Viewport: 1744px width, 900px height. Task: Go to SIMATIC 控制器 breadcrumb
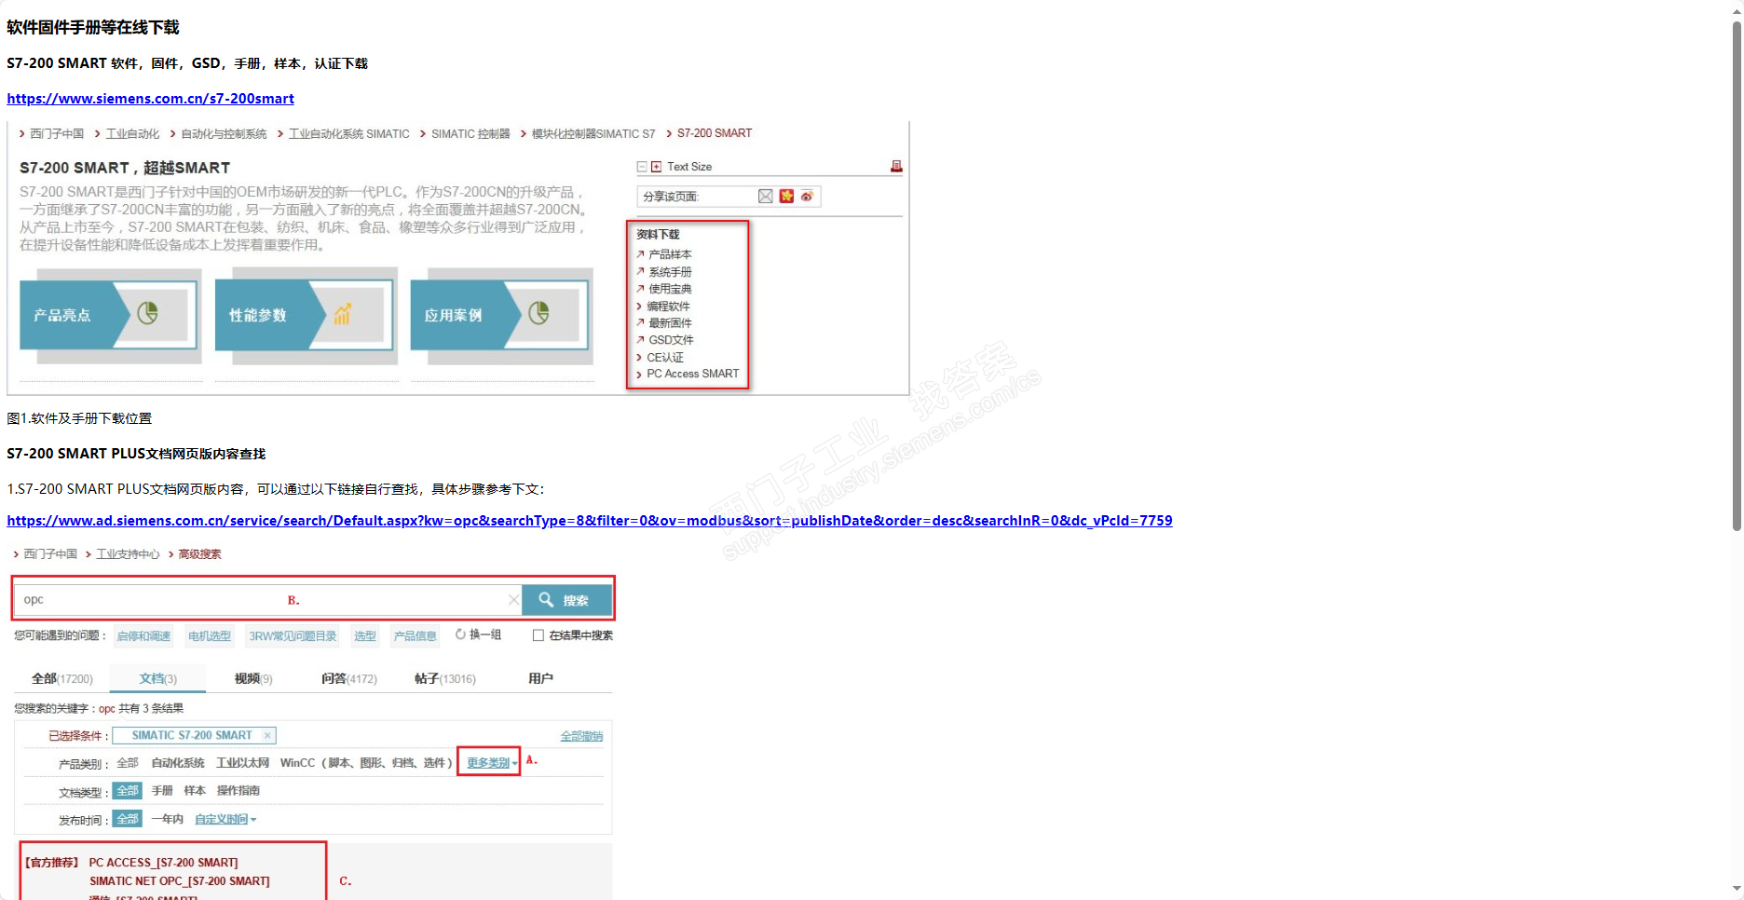click(470, 134)
